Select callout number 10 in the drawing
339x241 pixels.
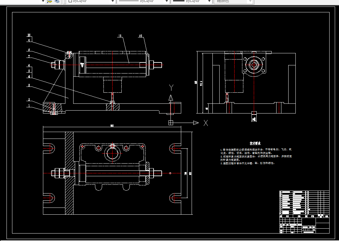(29, 35)
